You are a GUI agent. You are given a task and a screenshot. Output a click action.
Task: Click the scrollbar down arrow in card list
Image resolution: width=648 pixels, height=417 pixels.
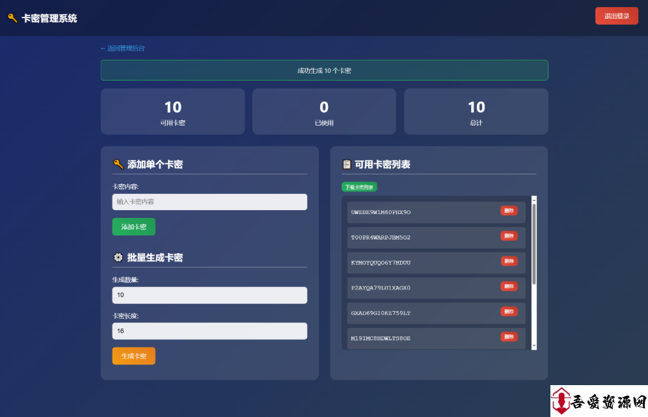click(534, 346)
